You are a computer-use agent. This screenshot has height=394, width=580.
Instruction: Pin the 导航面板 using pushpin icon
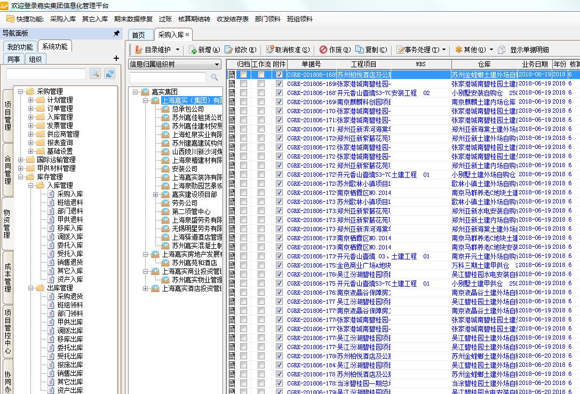point(117,33)
